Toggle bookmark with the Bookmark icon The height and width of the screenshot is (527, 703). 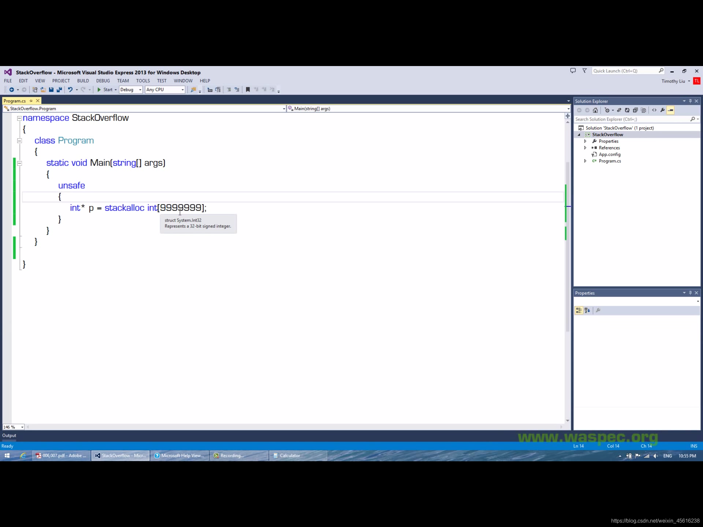coord(248,90)
